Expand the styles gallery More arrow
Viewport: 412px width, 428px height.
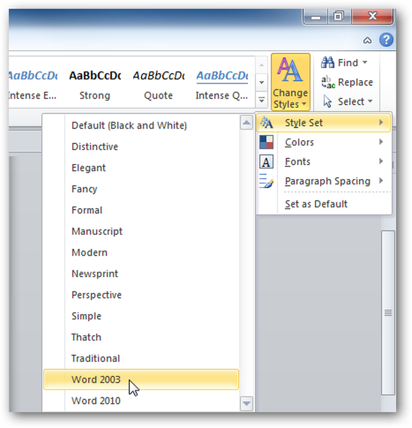[x=261, y=100]
